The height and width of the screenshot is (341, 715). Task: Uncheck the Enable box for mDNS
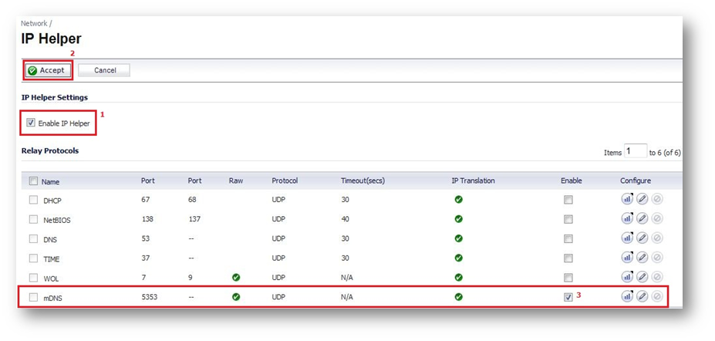pyautogui.click(x=568, y=297)
